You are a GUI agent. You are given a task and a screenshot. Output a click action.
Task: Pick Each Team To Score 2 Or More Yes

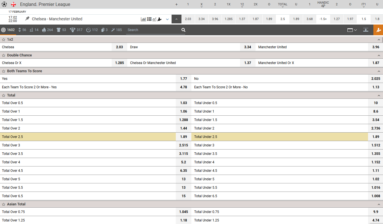[x=183, y=87]
